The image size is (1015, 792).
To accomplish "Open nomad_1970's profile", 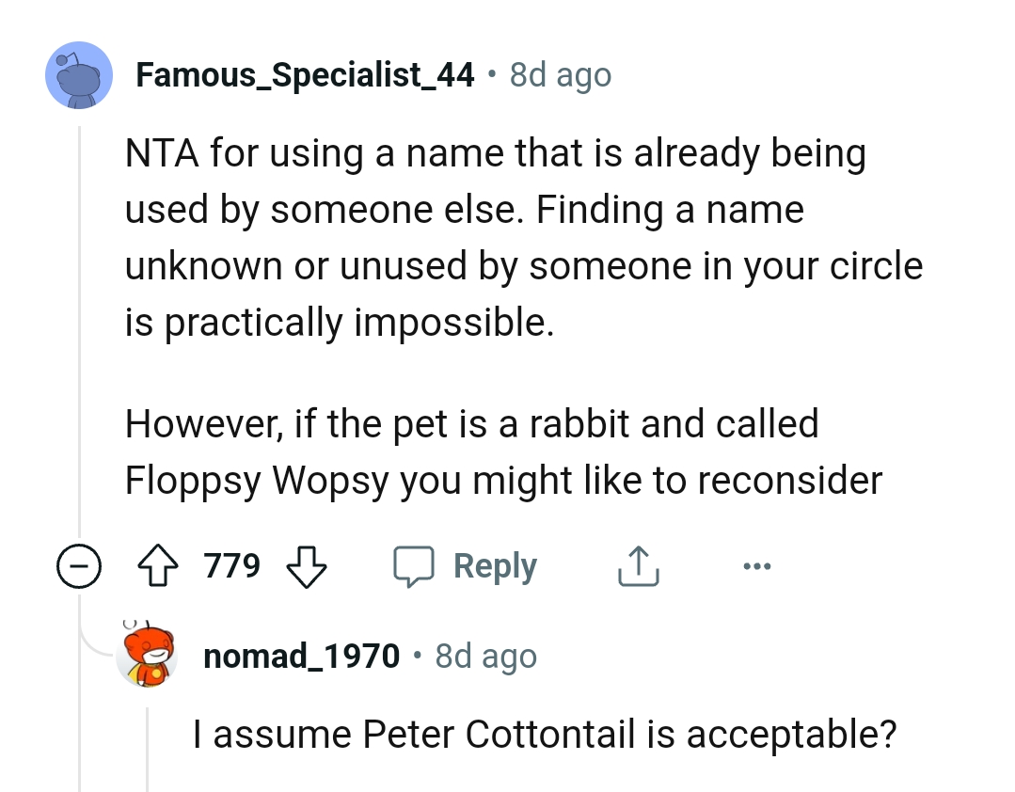I will [x=301, y=656].
